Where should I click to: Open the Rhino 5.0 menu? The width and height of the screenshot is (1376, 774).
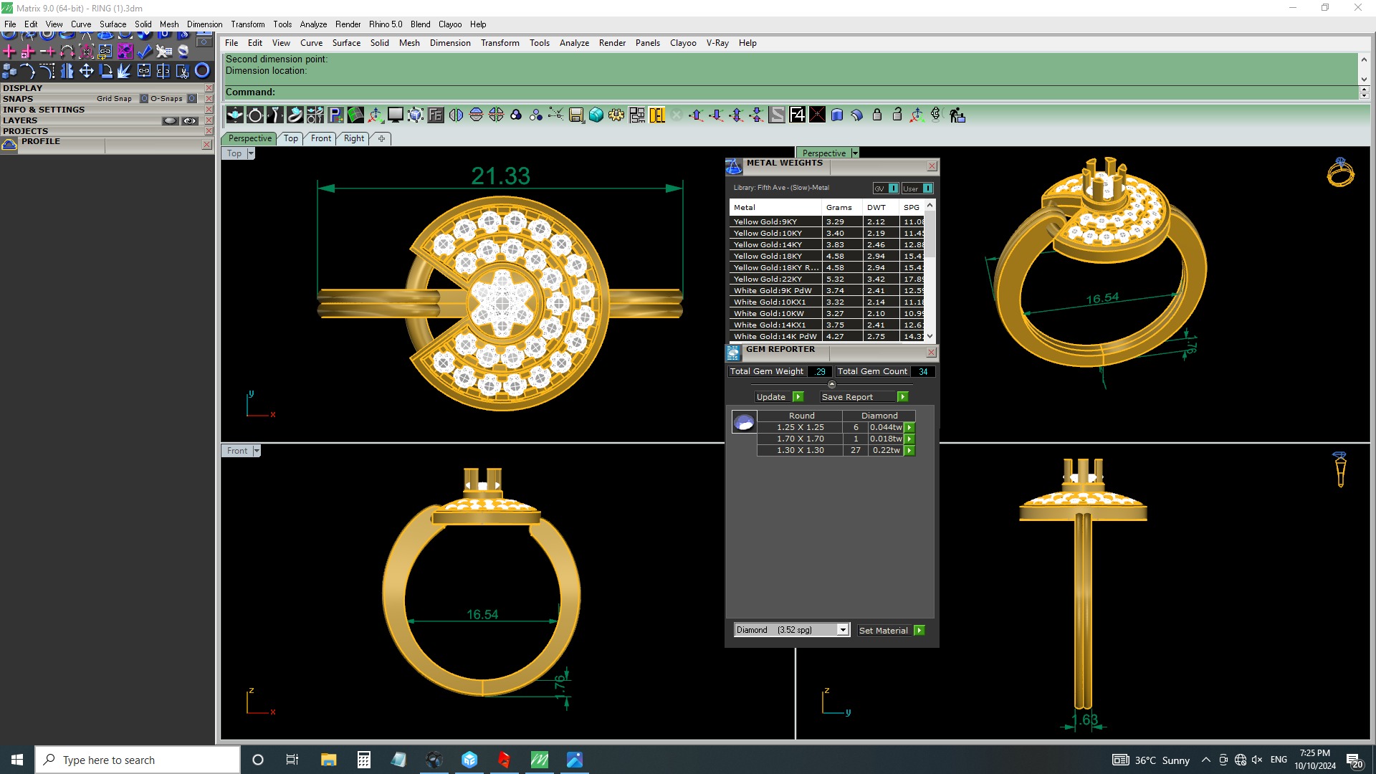tap(386, 24)
